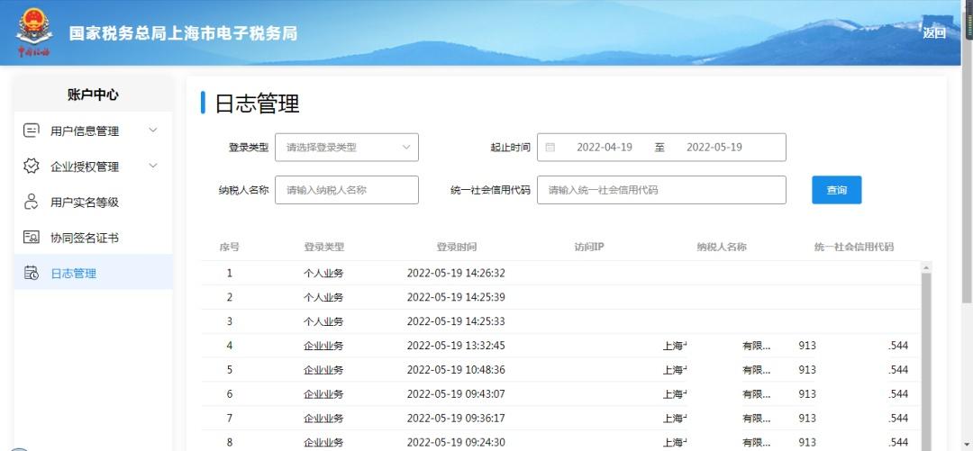Click login time 2022-05-19 13:32:45
Image resolution: width=973 pixels, height=451 pixels.
click(x=456, y=346)
